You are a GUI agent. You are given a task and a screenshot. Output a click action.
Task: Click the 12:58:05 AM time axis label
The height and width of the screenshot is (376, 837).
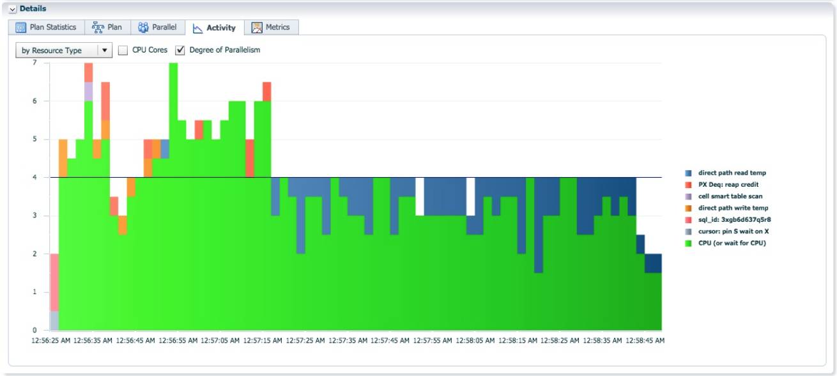(475, 341)
